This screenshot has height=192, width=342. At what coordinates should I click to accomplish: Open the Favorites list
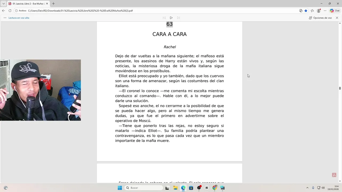[312, 11]
